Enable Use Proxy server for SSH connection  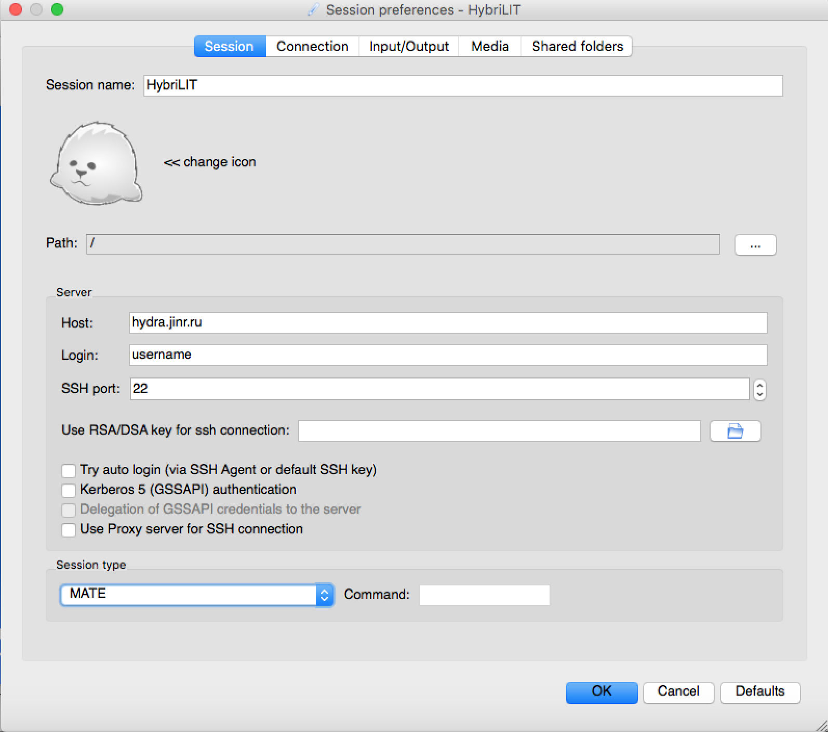(x=69, y=530)
